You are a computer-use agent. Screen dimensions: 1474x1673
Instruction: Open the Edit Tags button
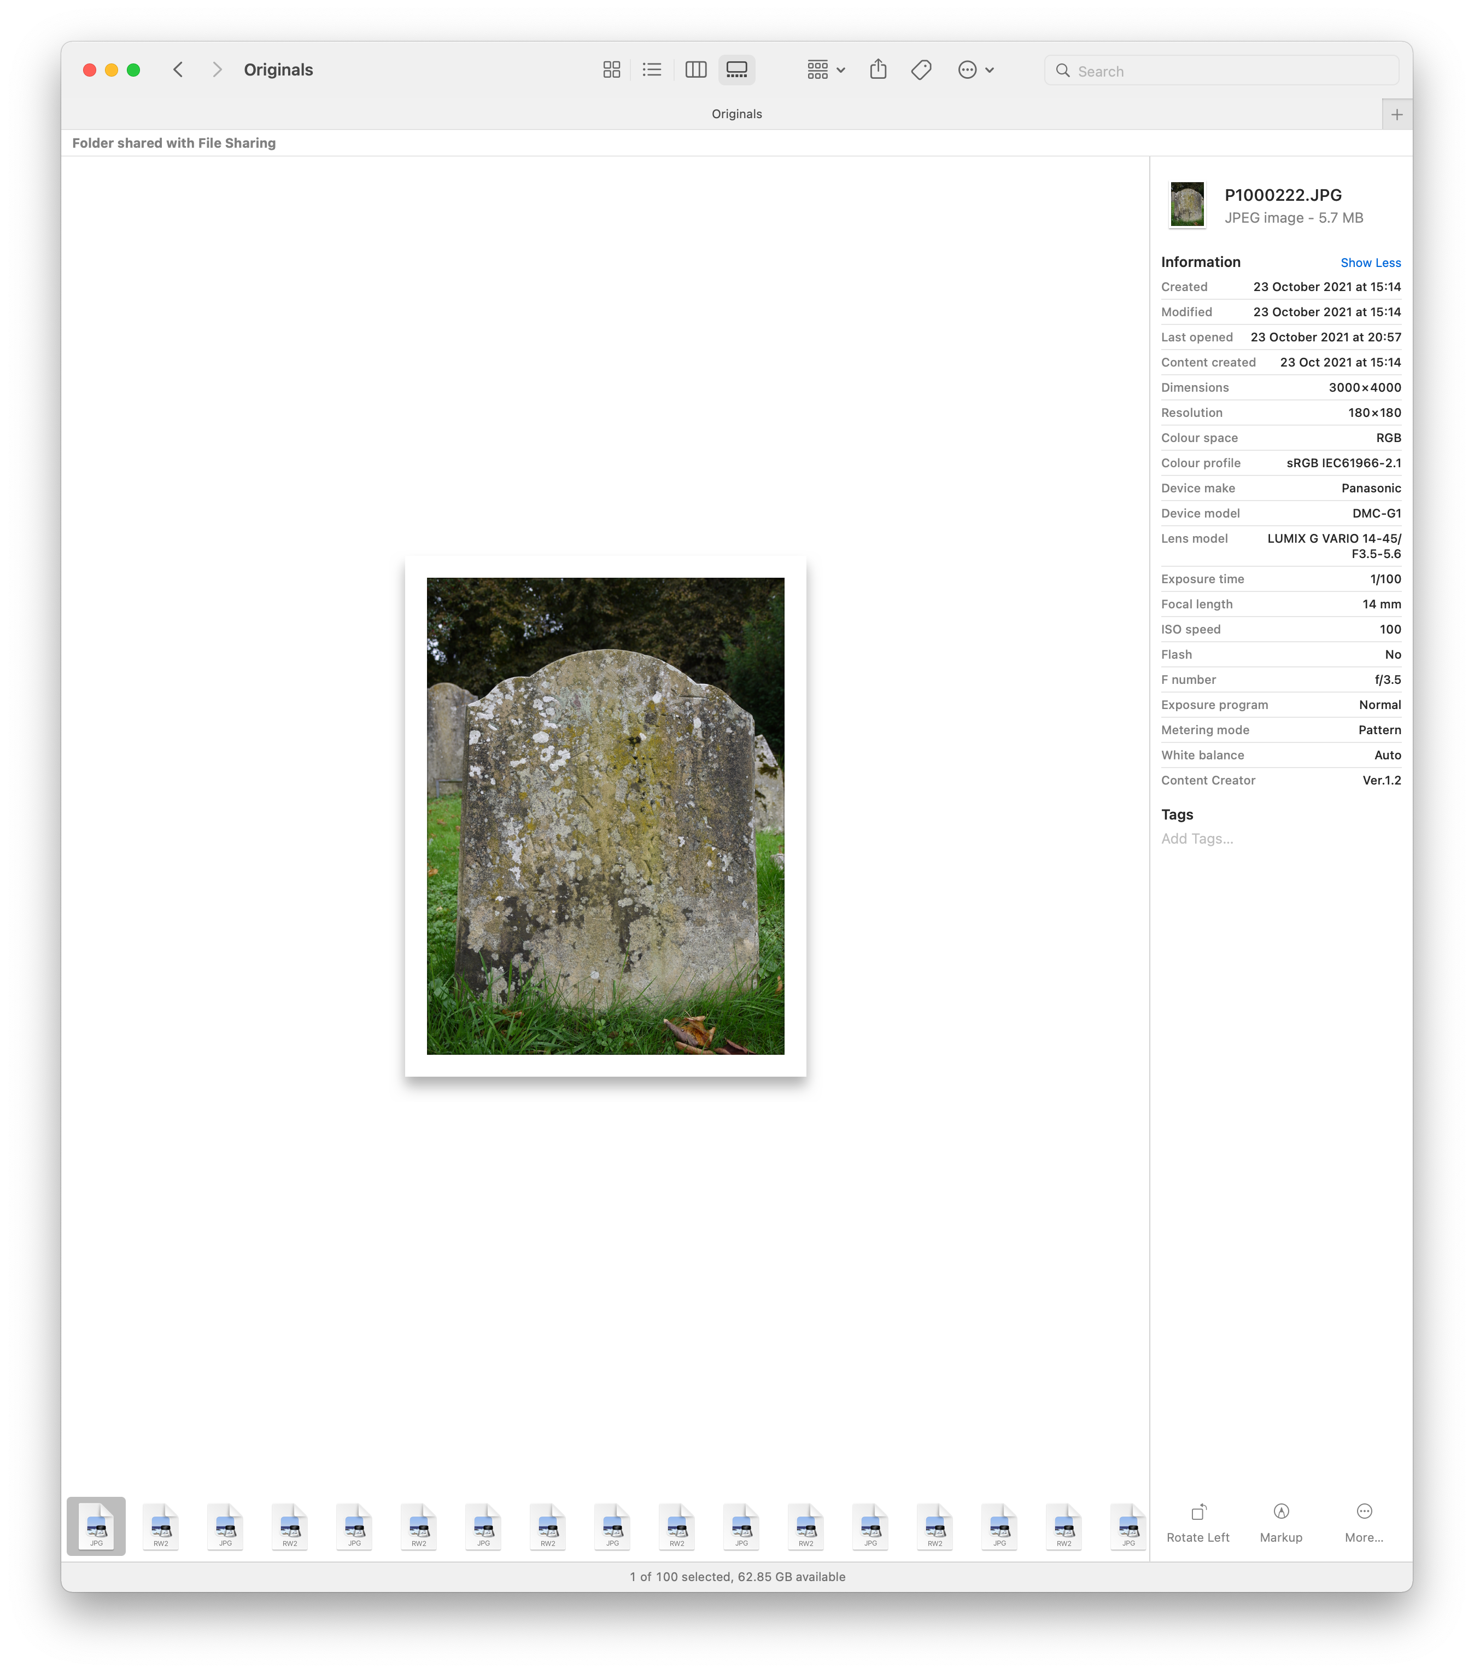click(921, 71)
